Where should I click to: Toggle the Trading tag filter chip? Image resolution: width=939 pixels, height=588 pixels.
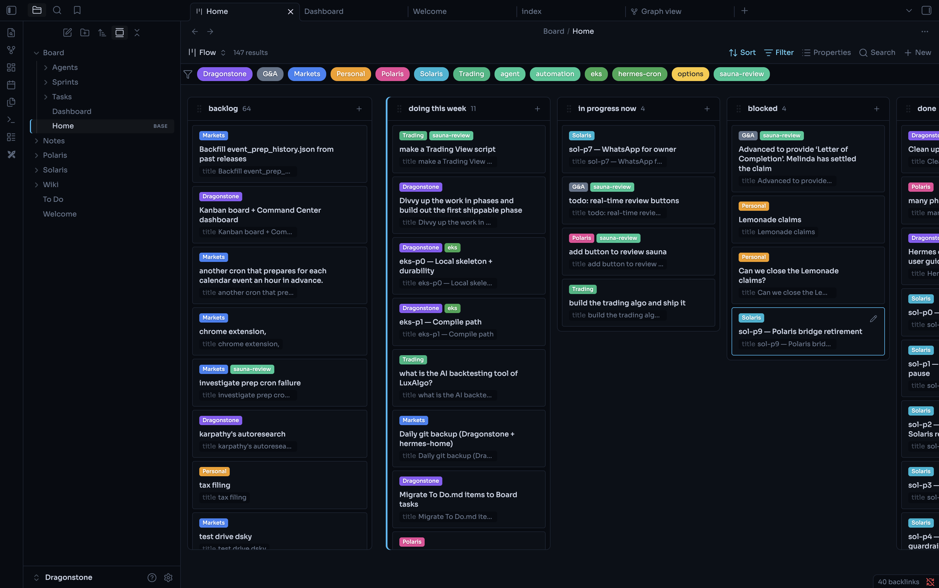[471, 74]
